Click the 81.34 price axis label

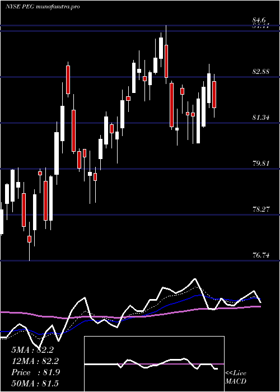[261, 117]
